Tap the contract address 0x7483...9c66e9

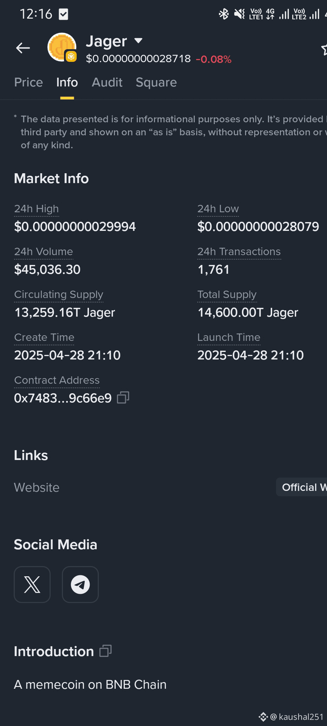tap(63, 398)
